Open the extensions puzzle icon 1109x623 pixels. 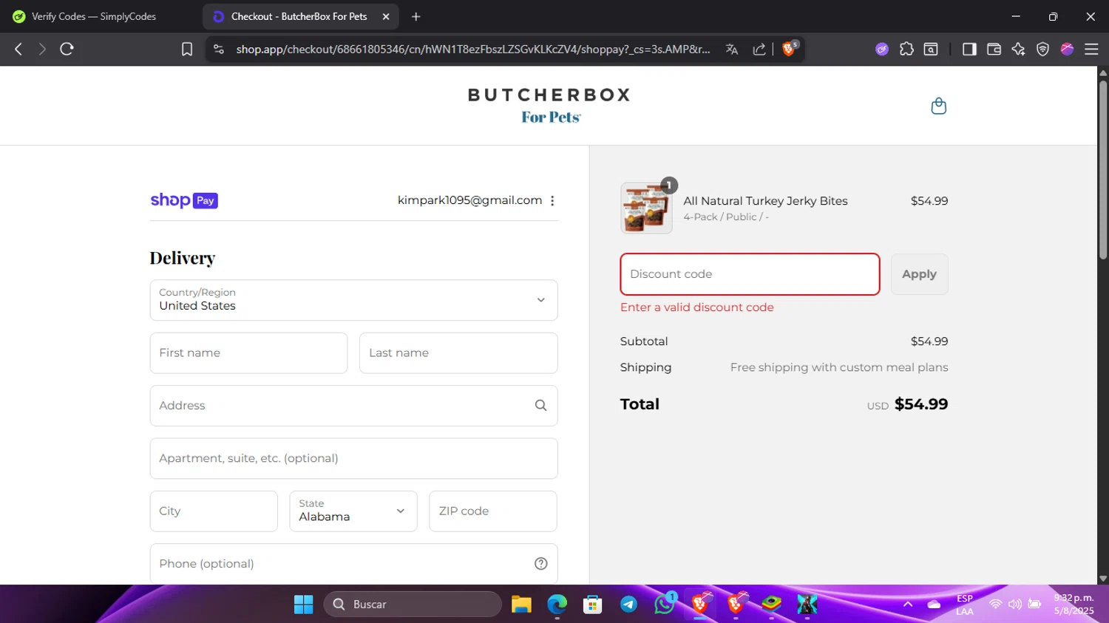point(906,49)
